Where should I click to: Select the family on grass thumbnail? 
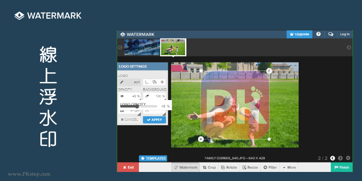(x=173, y=47)
